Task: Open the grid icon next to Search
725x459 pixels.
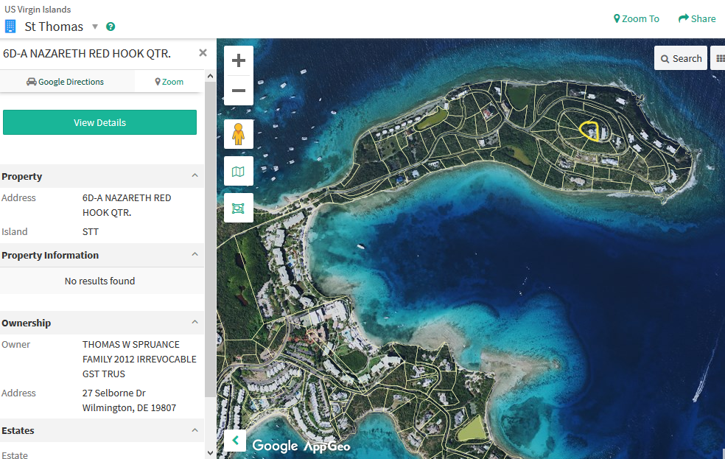Action: tap(718, 58)
